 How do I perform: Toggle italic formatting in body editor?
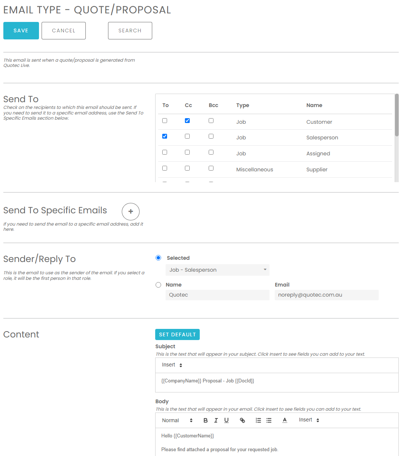click(x=216, y=420)
